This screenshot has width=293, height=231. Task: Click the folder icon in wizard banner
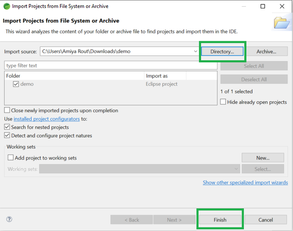281,23
